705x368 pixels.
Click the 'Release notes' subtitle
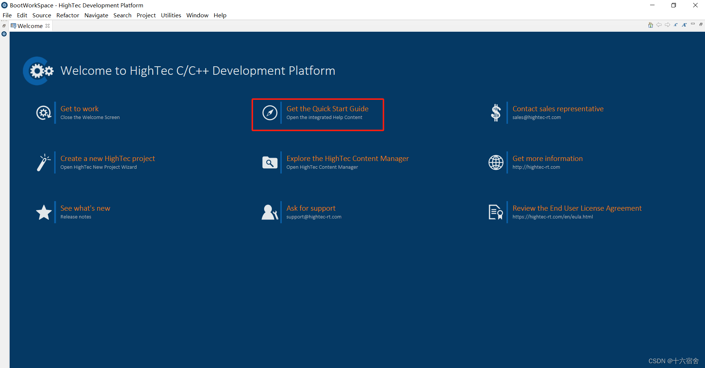(76, 217)
